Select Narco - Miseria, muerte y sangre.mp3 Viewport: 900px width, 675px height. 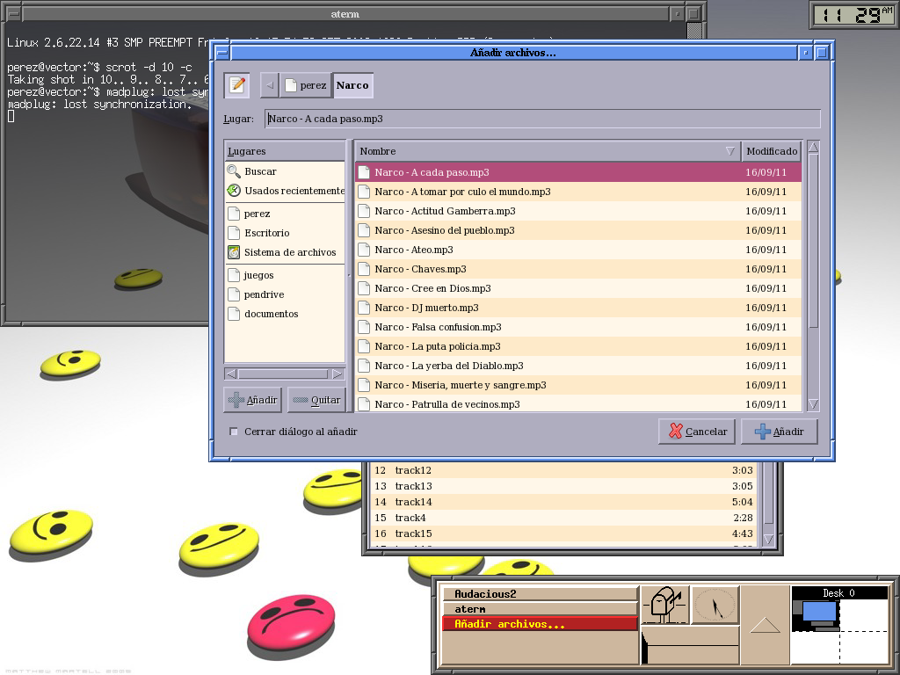[578, 385]
